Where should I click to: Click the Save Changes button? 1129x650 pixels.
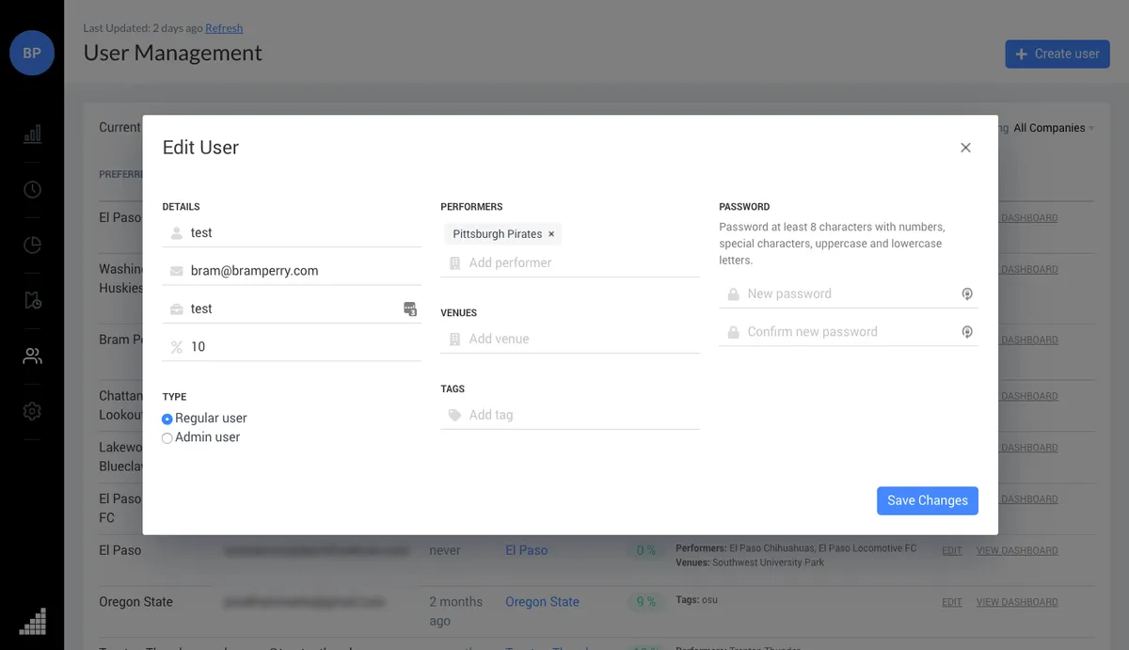pyautogui.click(x=927, y=500)
